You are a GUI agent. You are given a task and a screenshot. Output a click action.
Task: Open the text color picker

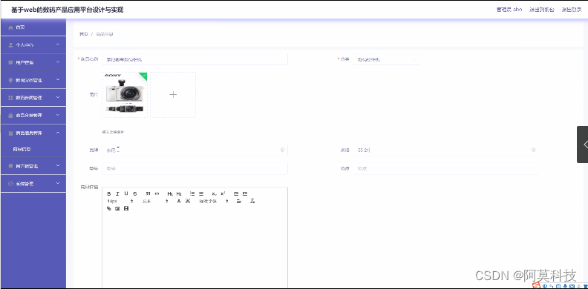179,201
